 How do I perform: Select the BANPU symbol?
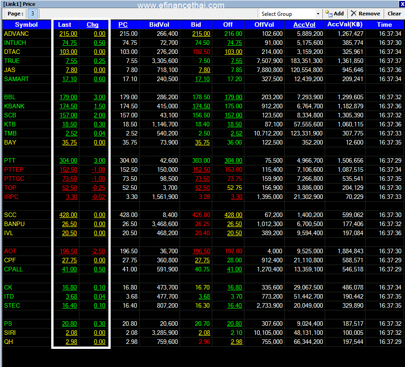coord(14,224)
